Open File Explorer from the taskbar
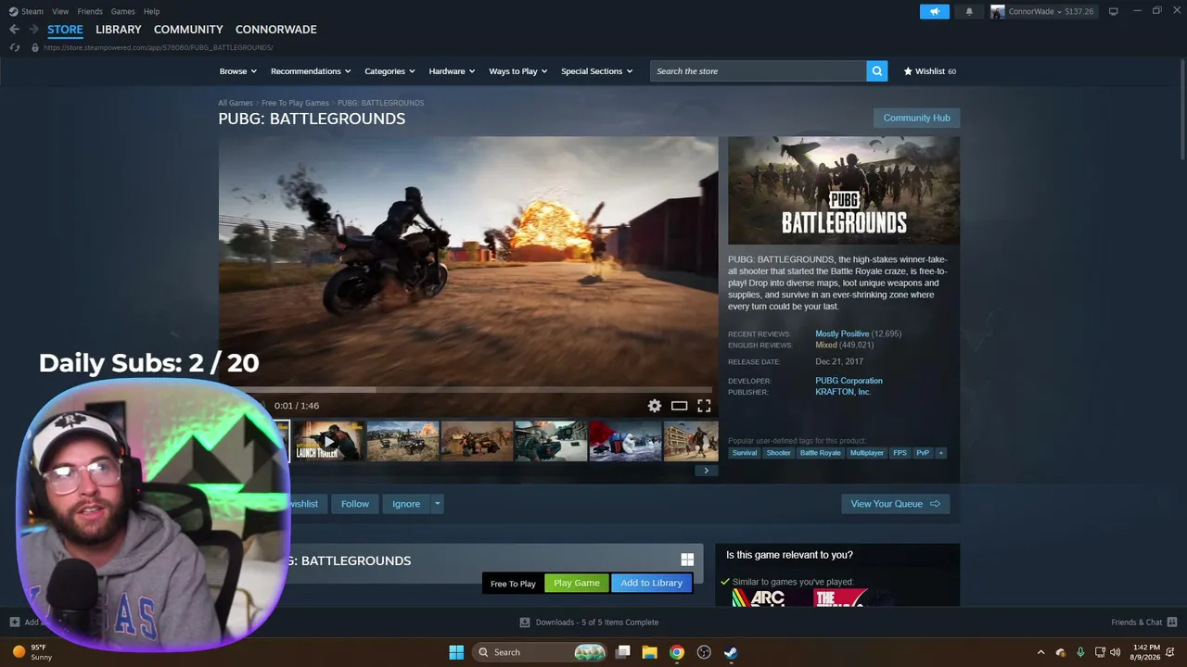The width and height of the screenshot is (1187, 667). pyautogui.click(x=650, y=652)
